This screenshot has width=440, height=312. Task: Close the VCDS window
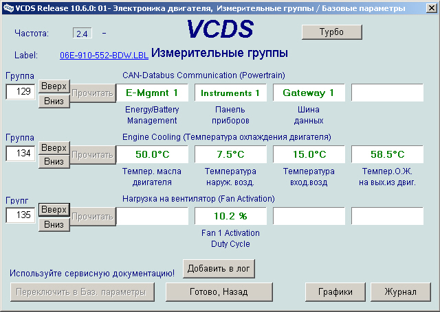click(x=431, y=8)
